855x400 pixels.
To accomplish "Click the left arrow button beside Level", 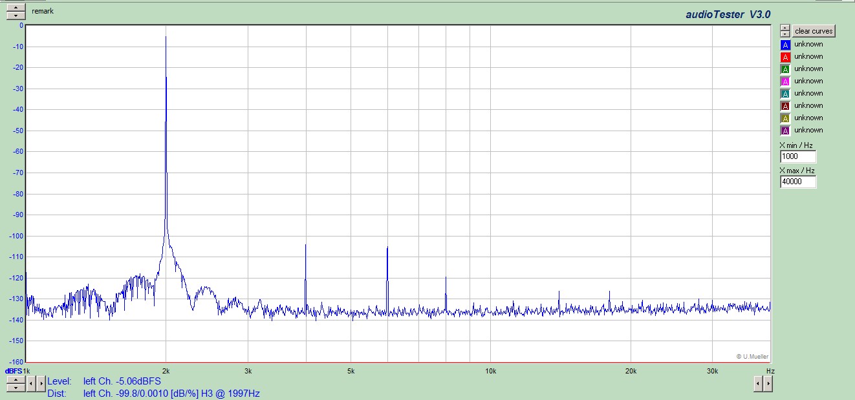I will [32, 384].
